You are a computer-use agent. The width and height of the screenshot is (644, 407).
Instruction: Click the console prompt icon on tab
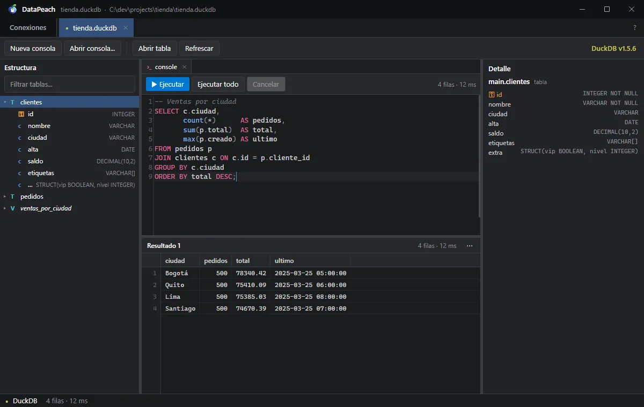149,67
